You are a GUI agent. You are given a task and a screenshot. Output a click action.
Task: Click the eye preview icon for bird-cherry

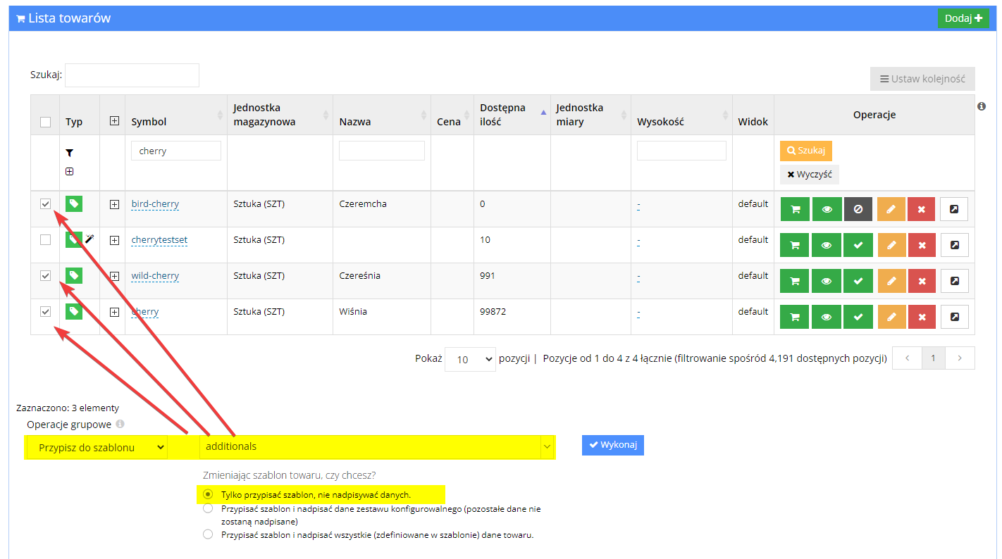(x=827, y=209)
